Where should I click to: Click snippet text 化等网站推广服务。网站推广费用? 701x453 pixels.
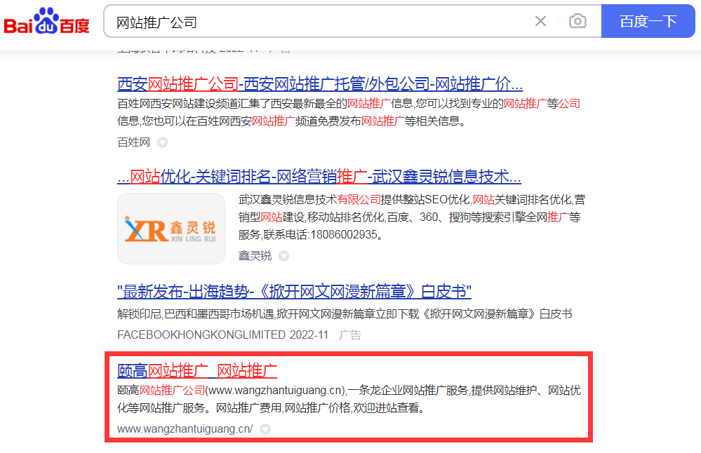[199, 408]
